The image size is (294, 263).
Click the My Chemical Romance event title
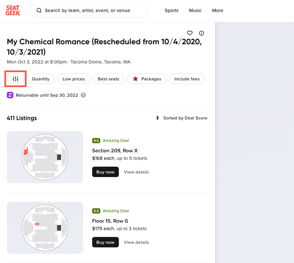click(104, 47)
